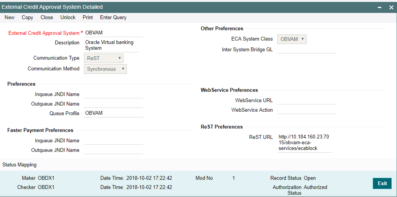Click the WebService URL input field
The width and height of the screenshot is (397, 197).
pos(307,101)
